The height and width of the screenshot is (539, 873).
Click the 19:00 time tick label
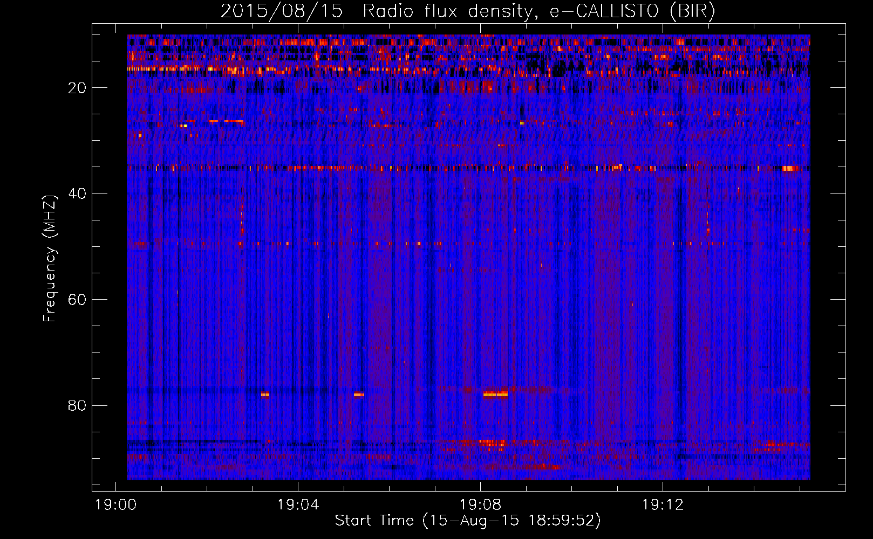pos(115,505)
